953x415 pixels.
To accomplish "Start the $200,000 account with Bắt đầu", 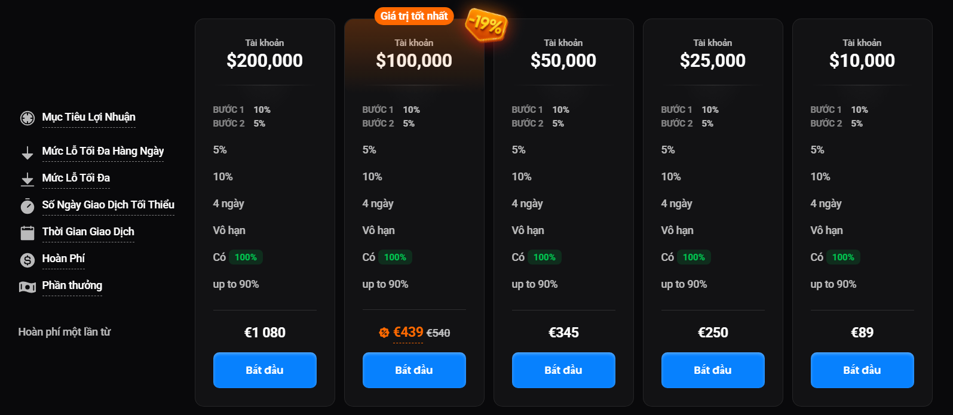I will coord(265,370).
